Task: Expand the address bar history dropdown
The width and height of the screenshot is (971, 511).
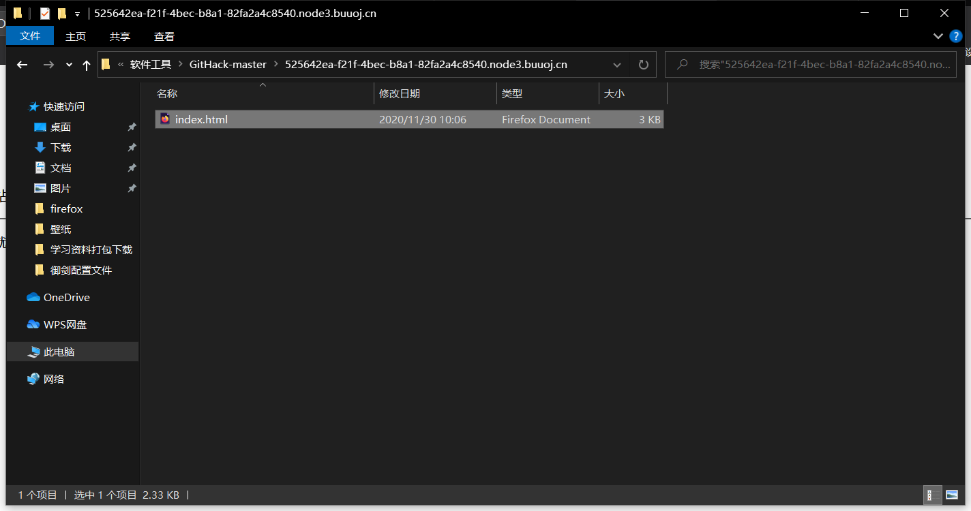Action: tap(617, 65)
